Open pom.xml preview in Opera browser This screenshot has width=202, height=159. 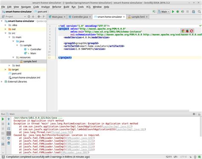pyautogui.click(x=191, y=31)
